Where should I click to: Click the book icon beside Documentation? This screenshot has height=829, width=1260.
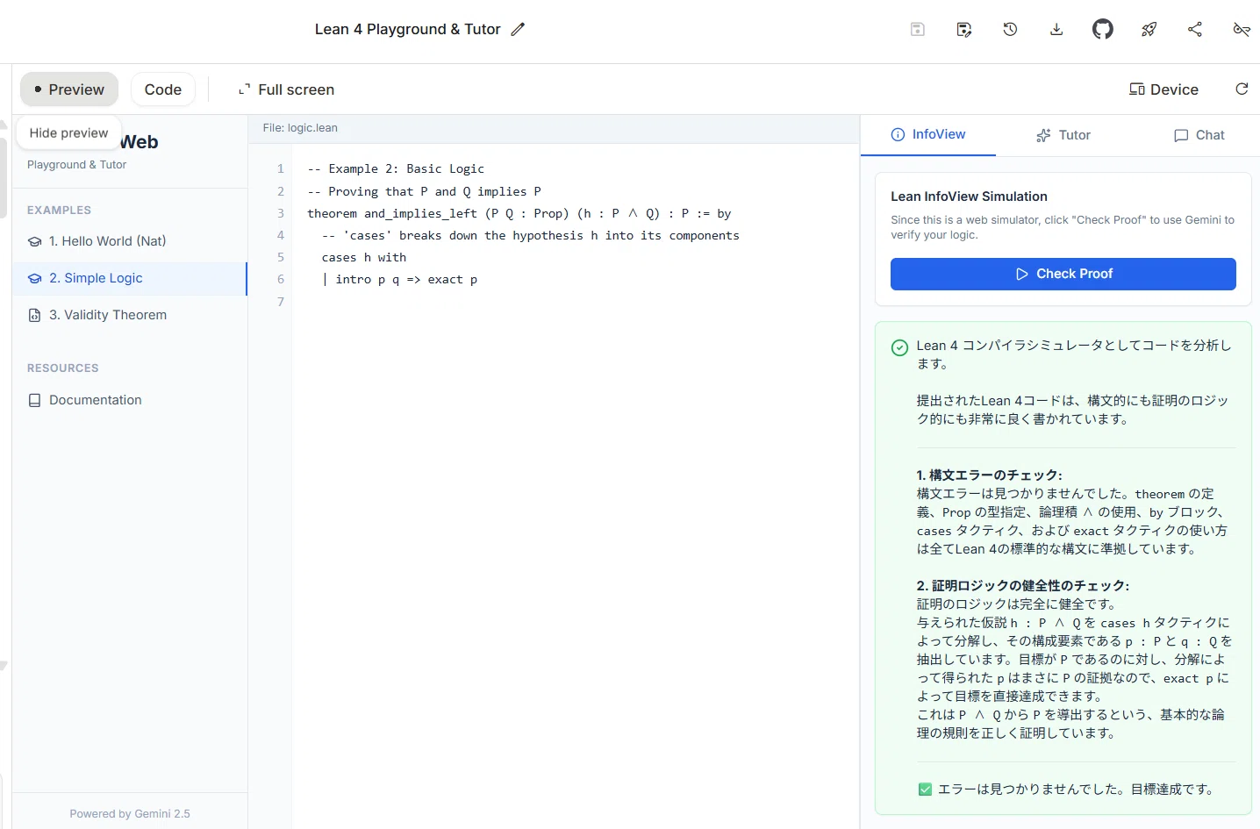point(35,400)
